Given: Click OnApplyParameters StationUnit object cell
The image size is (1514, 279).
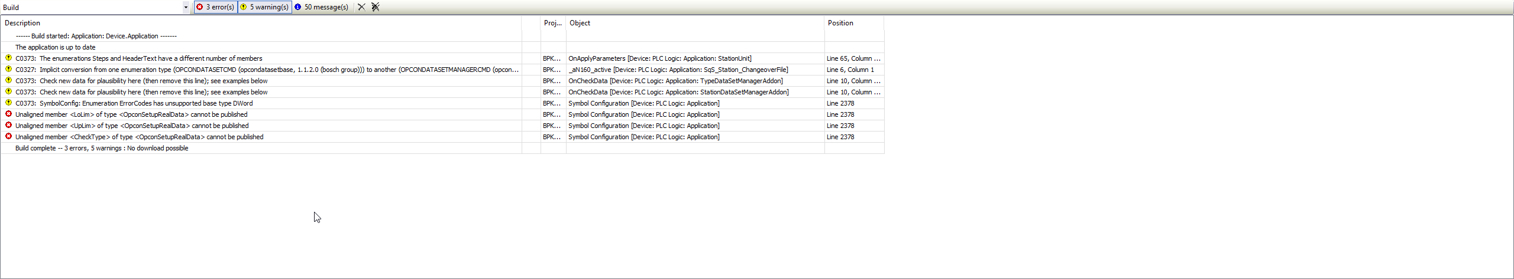Looking at the screenshot, I should tap(659, 58).
